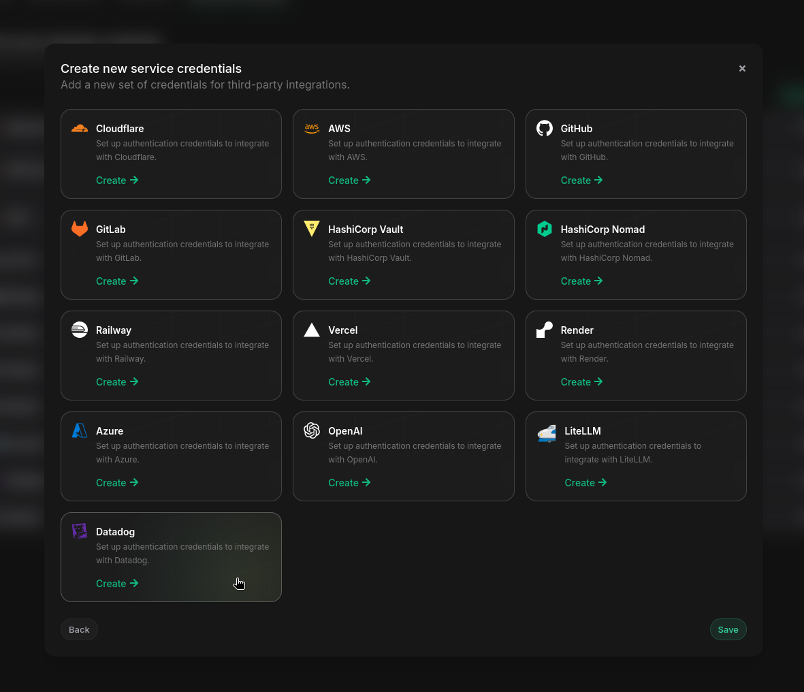
Task: Select the AWS card title
Action: click(x=340, y=129)
